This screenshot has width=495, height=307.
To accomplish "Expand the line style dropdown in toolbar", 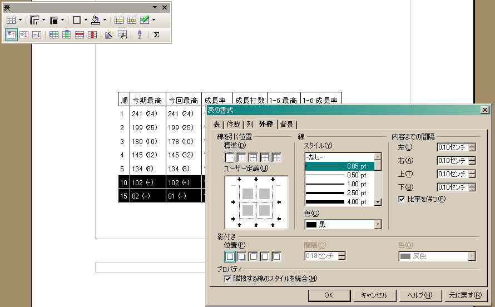I will (44, 20).
